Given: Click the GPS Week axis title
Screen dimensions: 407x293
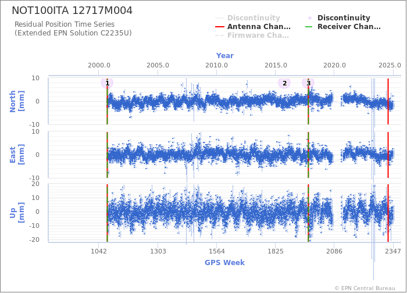Looking at the screenshot, I should (x=224, y=263).
